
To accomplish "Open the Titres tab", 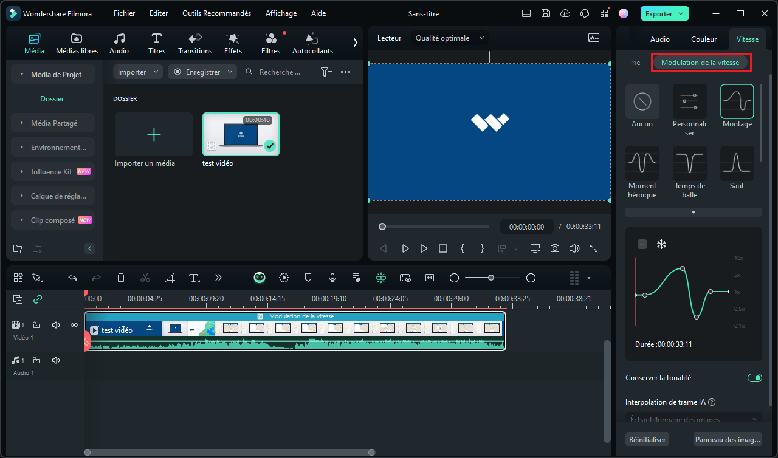I will pos(157,44).
